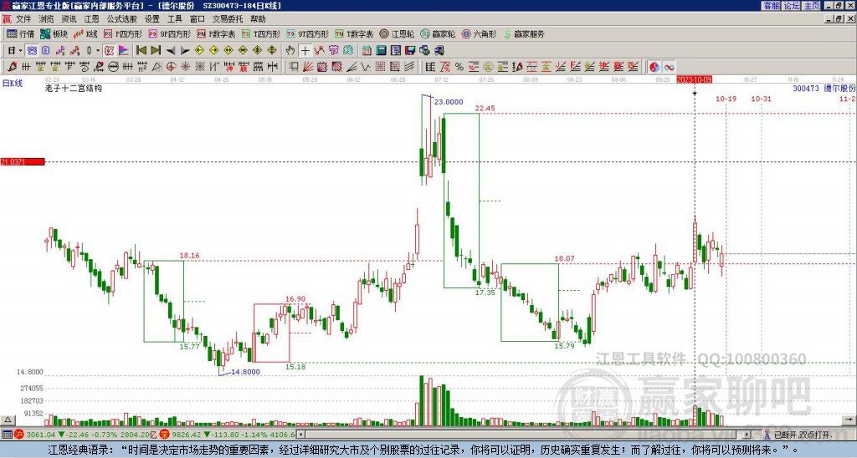
Task: Open the calculator icon
Action: [381, 51]
